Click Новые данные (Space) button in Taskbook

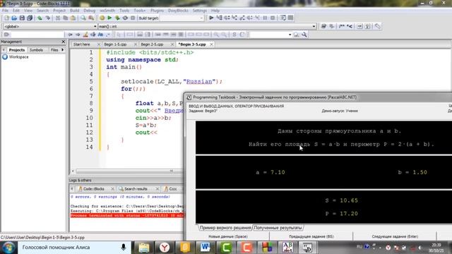coord(227,236)
